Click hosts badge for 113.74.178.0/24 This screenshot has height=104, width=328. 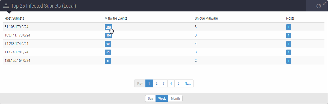[289, 52]
